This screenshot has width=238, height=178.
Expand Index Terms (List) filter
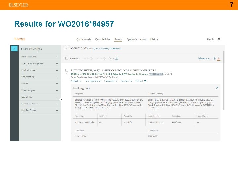[x=40, y=57]
